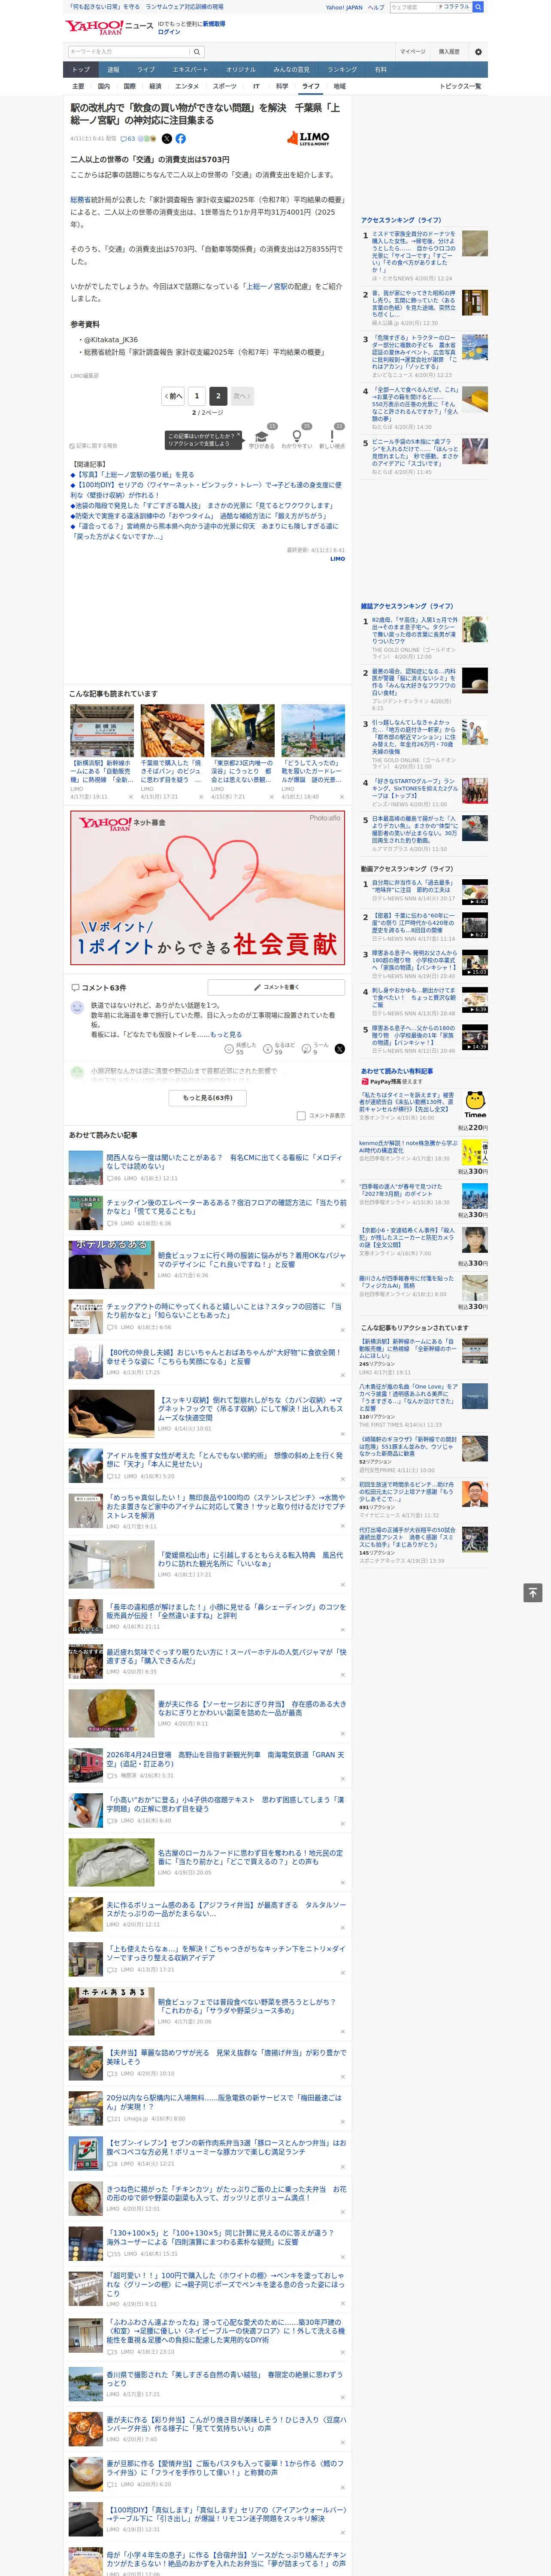
Task: Click the わかりやすい lightbulb reaction
Action: tap(297, 436)
